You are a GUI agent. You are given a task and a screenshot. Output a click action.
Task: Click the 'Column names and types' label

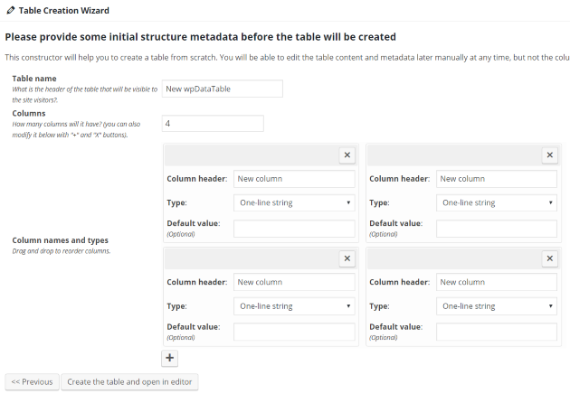pyautogui.click(x=61, y=240)
